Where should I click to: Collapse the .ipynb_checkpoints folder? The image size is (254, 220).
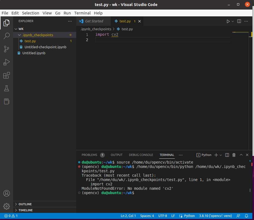(19, 35)
